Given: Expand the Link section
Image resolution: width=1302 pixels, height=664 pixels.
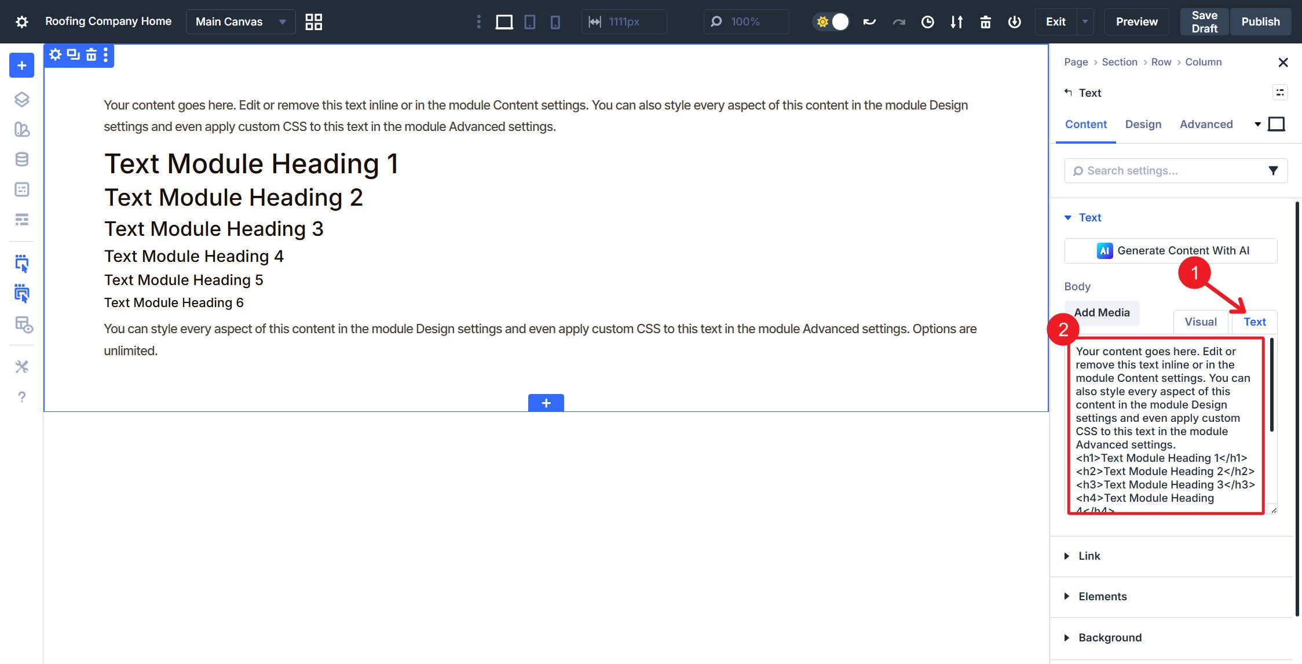Looking at the screenshot, I should [x=1088, y=556].
